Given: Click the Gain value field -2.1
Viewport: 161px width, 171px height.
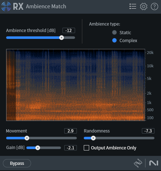Looking at the screenshot, I should pos(70,148).
